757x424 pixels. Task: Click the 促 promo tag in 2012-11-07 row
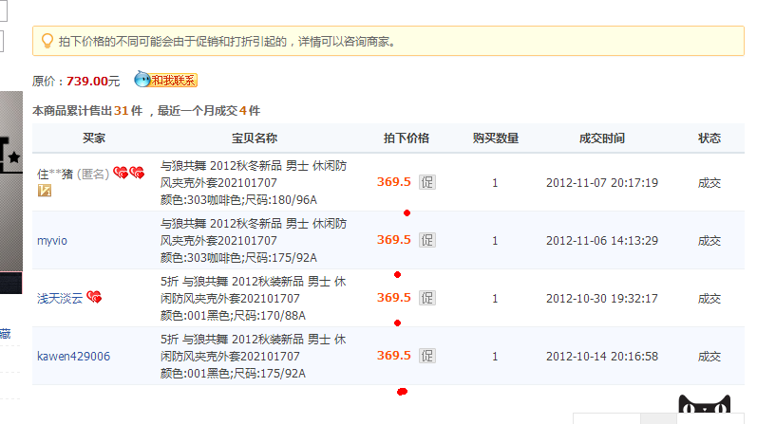[x=427, y=182]
